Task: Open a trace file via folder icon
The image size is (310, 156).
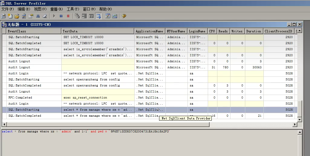Action: coord(17,16)
